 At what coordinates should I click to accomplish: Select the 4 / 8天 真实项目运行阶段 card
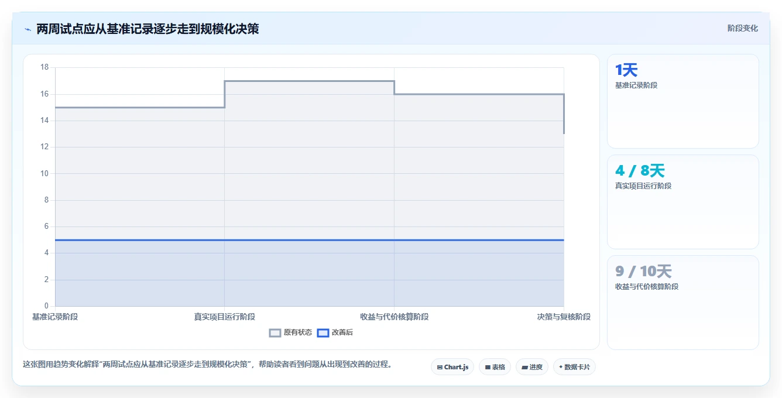(x=683, y=202)
